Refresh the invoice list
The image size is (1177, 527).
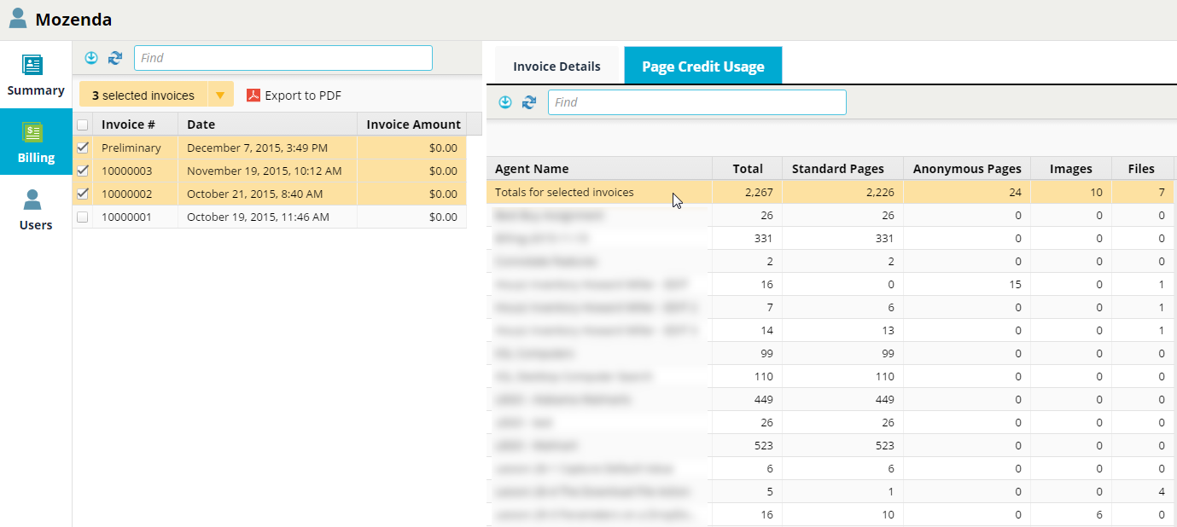115,58
